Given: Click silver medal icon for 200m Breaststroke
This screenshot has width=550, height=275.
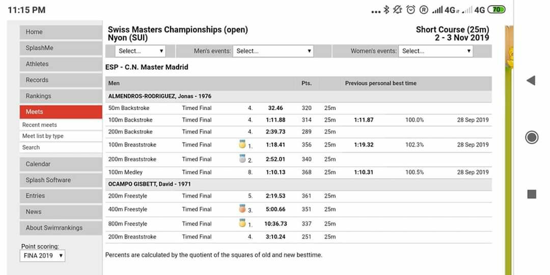Looking at the screenshot, I should (x=242, y=159).
